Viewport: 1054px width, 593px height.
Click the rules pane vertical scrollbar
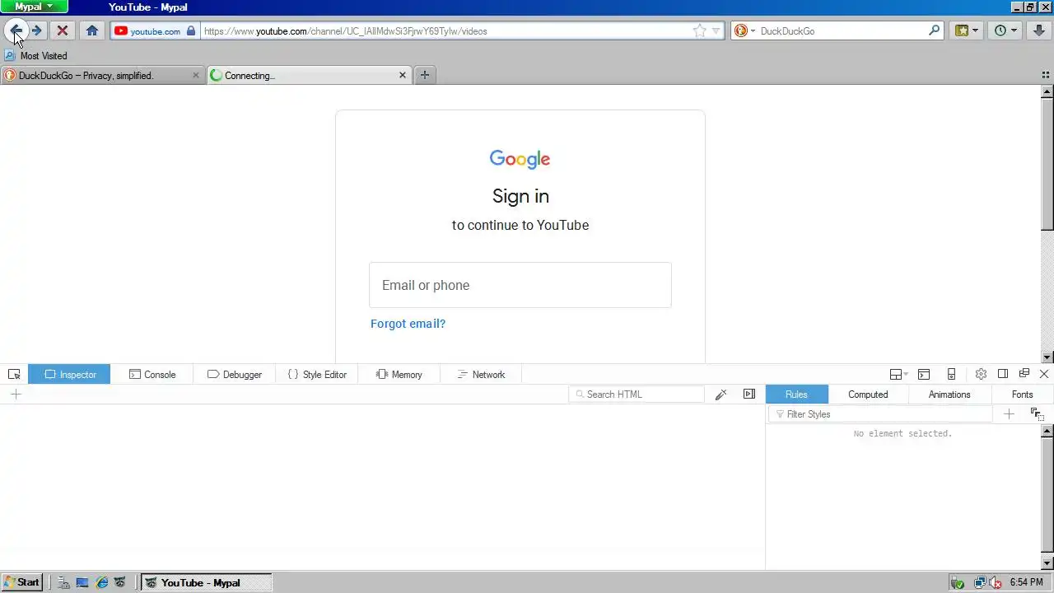tap(1047, 497)
